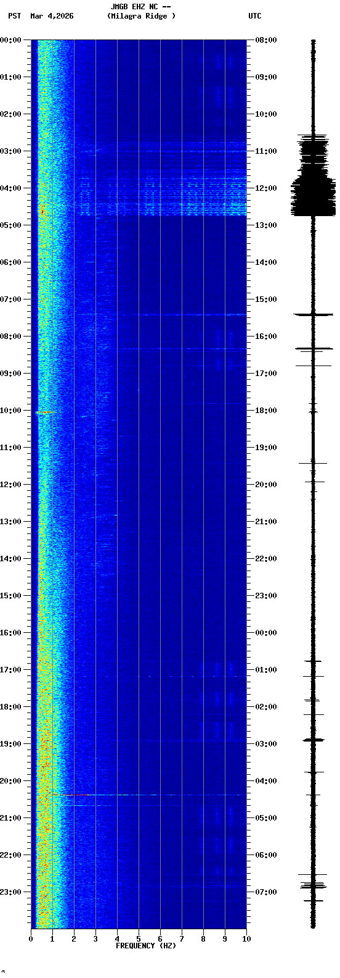Select the 07:00 label on PST axis
340x978 pixels.
click(10, 299)
